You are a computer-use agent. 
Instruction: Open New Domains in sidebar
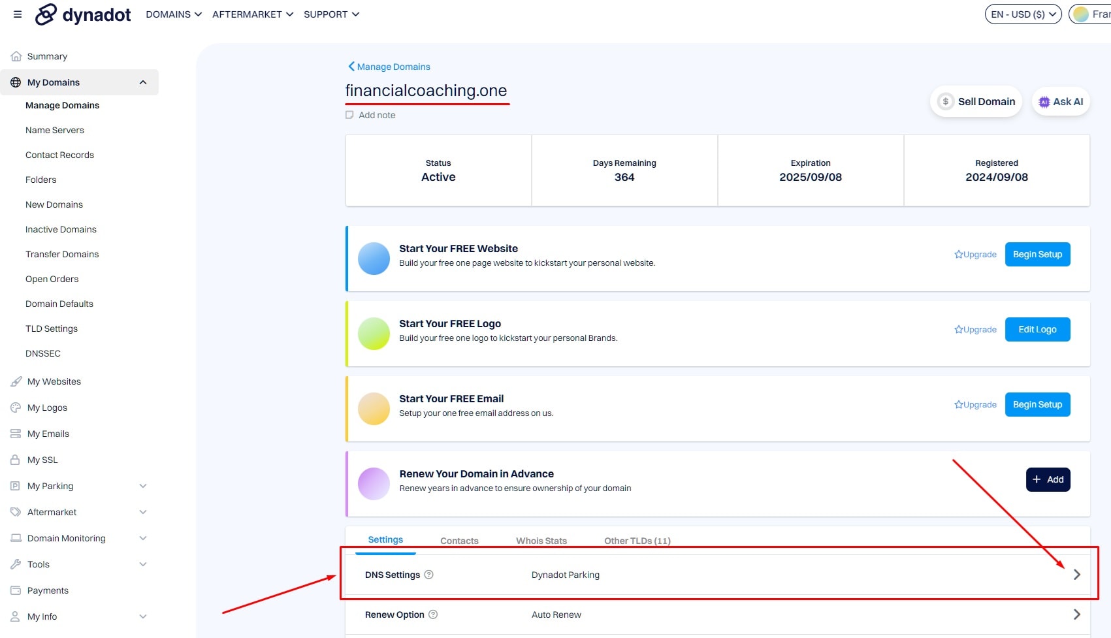[x=54, y=204]
